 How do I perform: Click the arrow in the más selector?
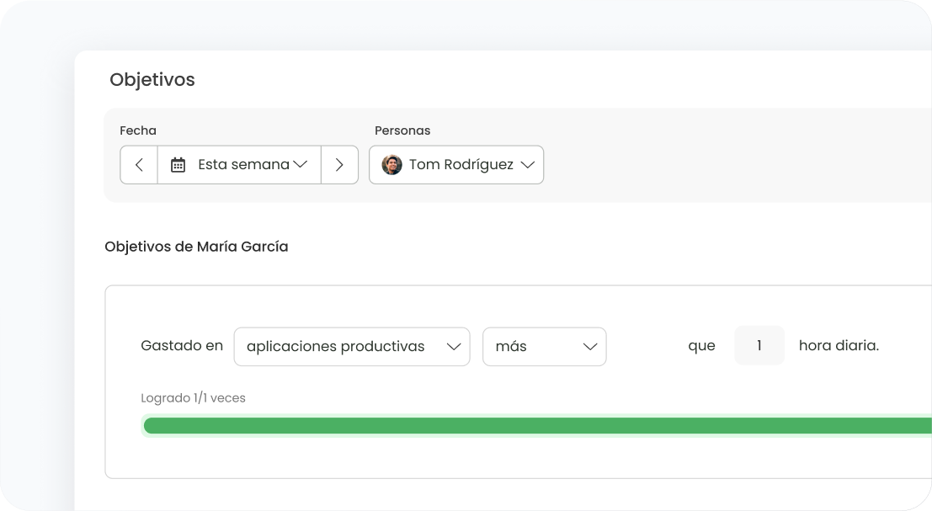click(590, 347)
